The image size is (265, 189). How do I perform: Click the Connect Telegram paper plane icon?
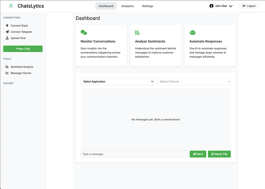(x=7, y=32)
